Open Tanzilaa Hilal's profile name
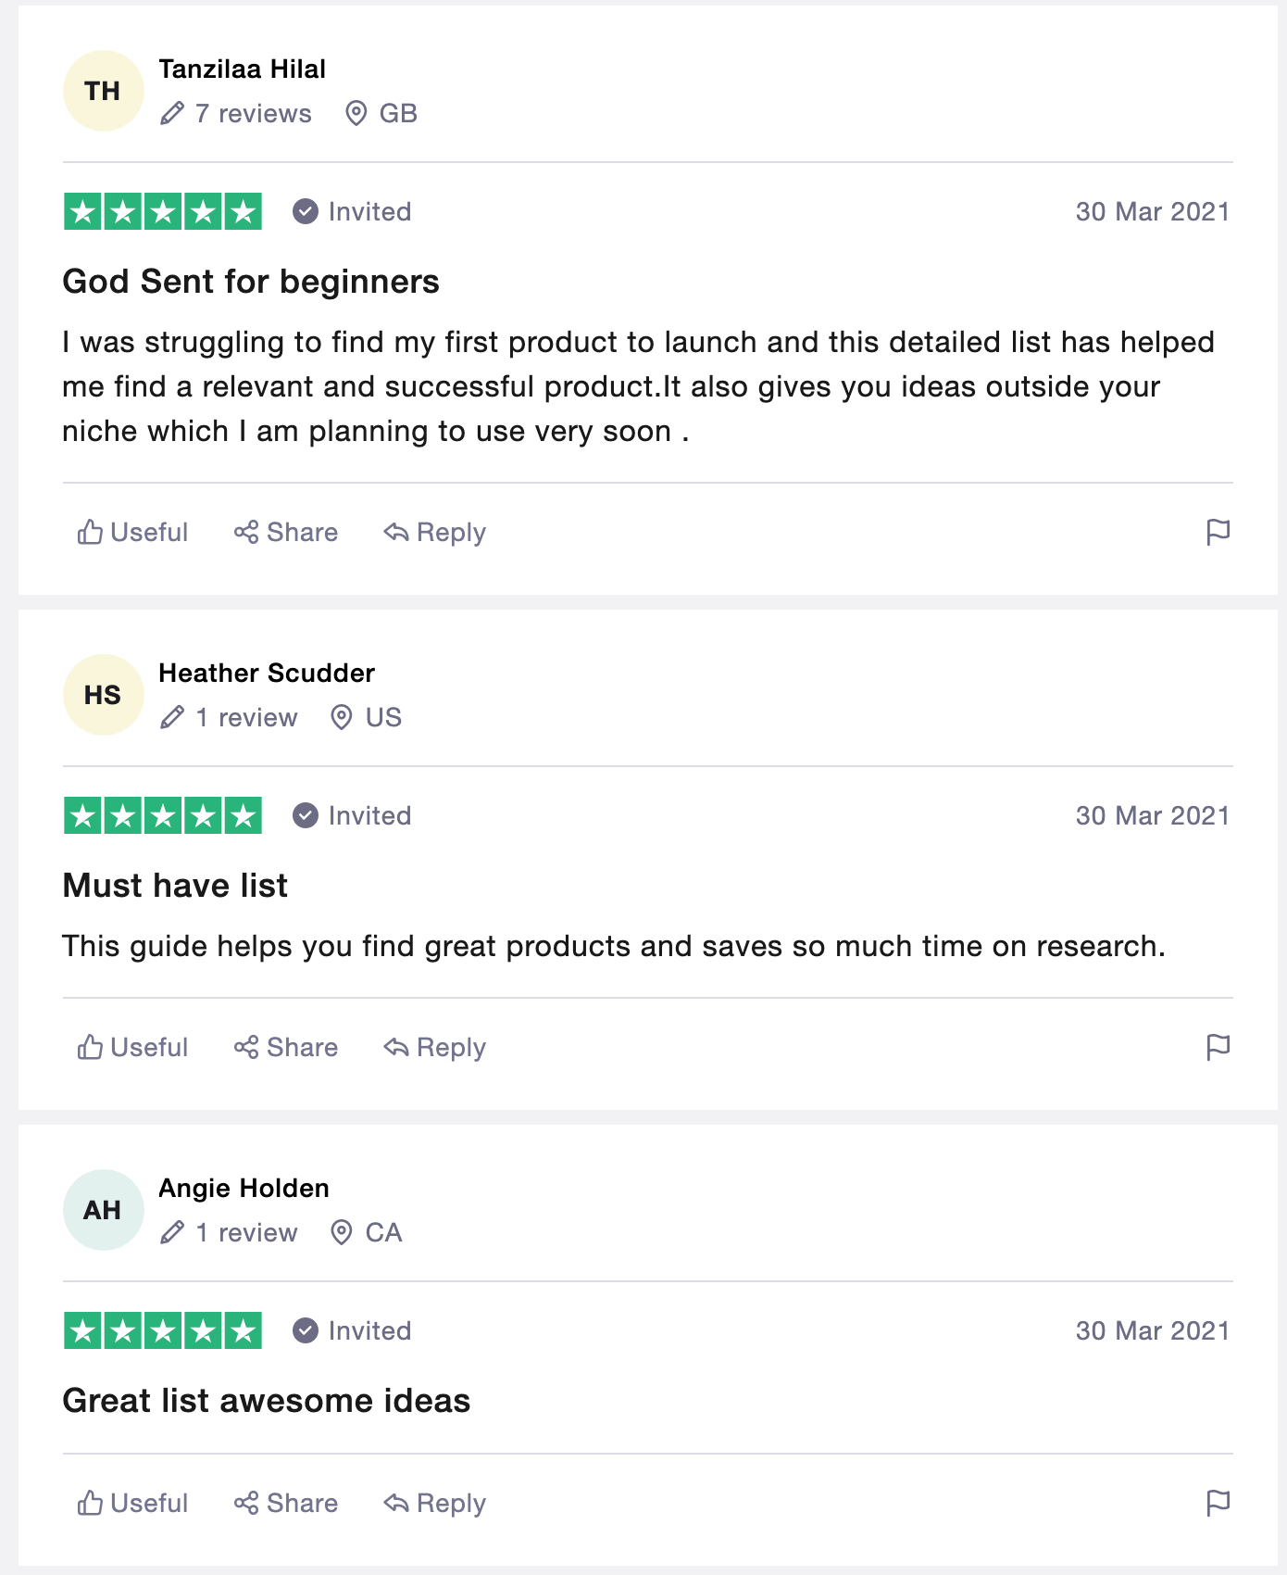This screenshot has height=1575, width=1287. 242,69
